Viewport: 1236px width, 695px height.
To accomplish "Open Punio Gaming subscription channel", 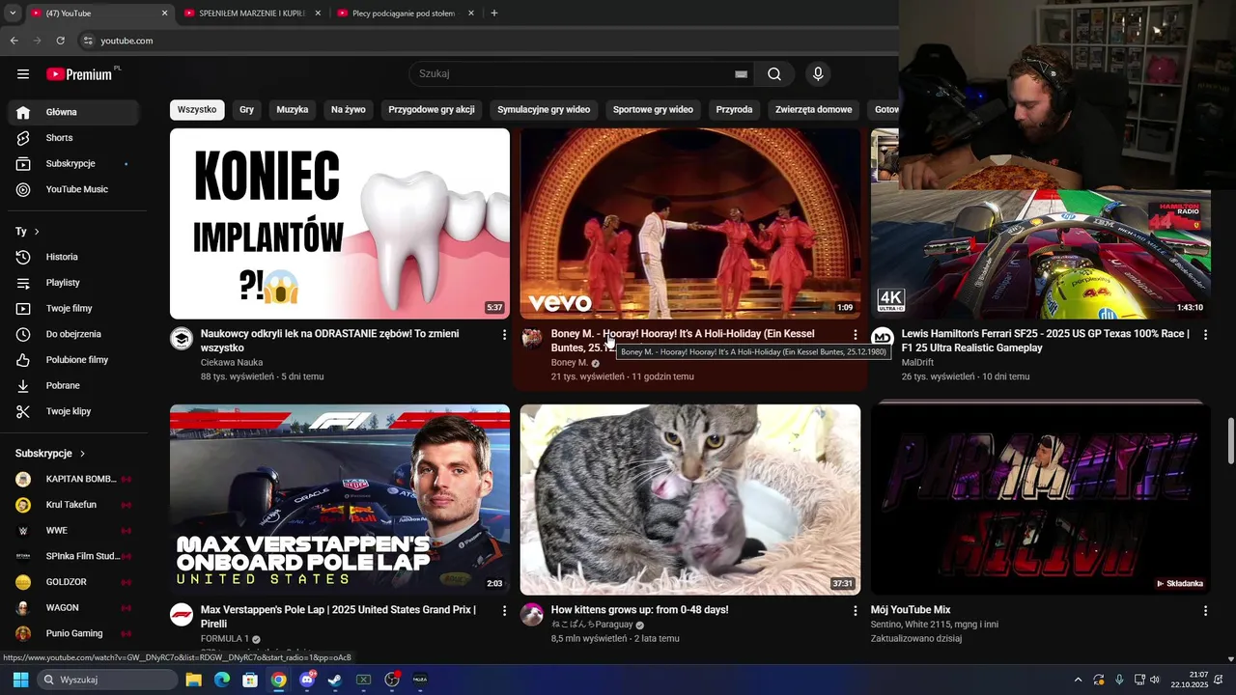I will click(73, 633).
